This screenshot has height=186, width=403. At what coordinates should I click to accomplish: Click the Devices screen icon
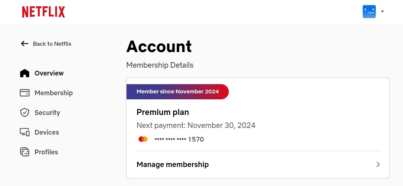25,132
